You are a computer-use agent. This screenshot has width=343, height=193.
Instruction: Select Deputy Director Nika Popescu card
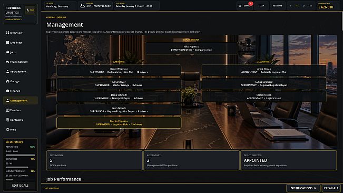[x=191, y=48]
